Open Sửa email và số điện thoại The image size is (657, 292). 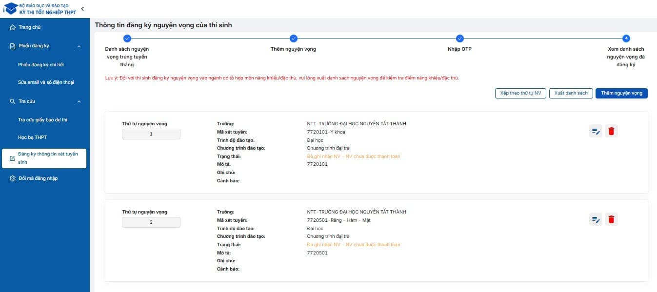(46, 82)
